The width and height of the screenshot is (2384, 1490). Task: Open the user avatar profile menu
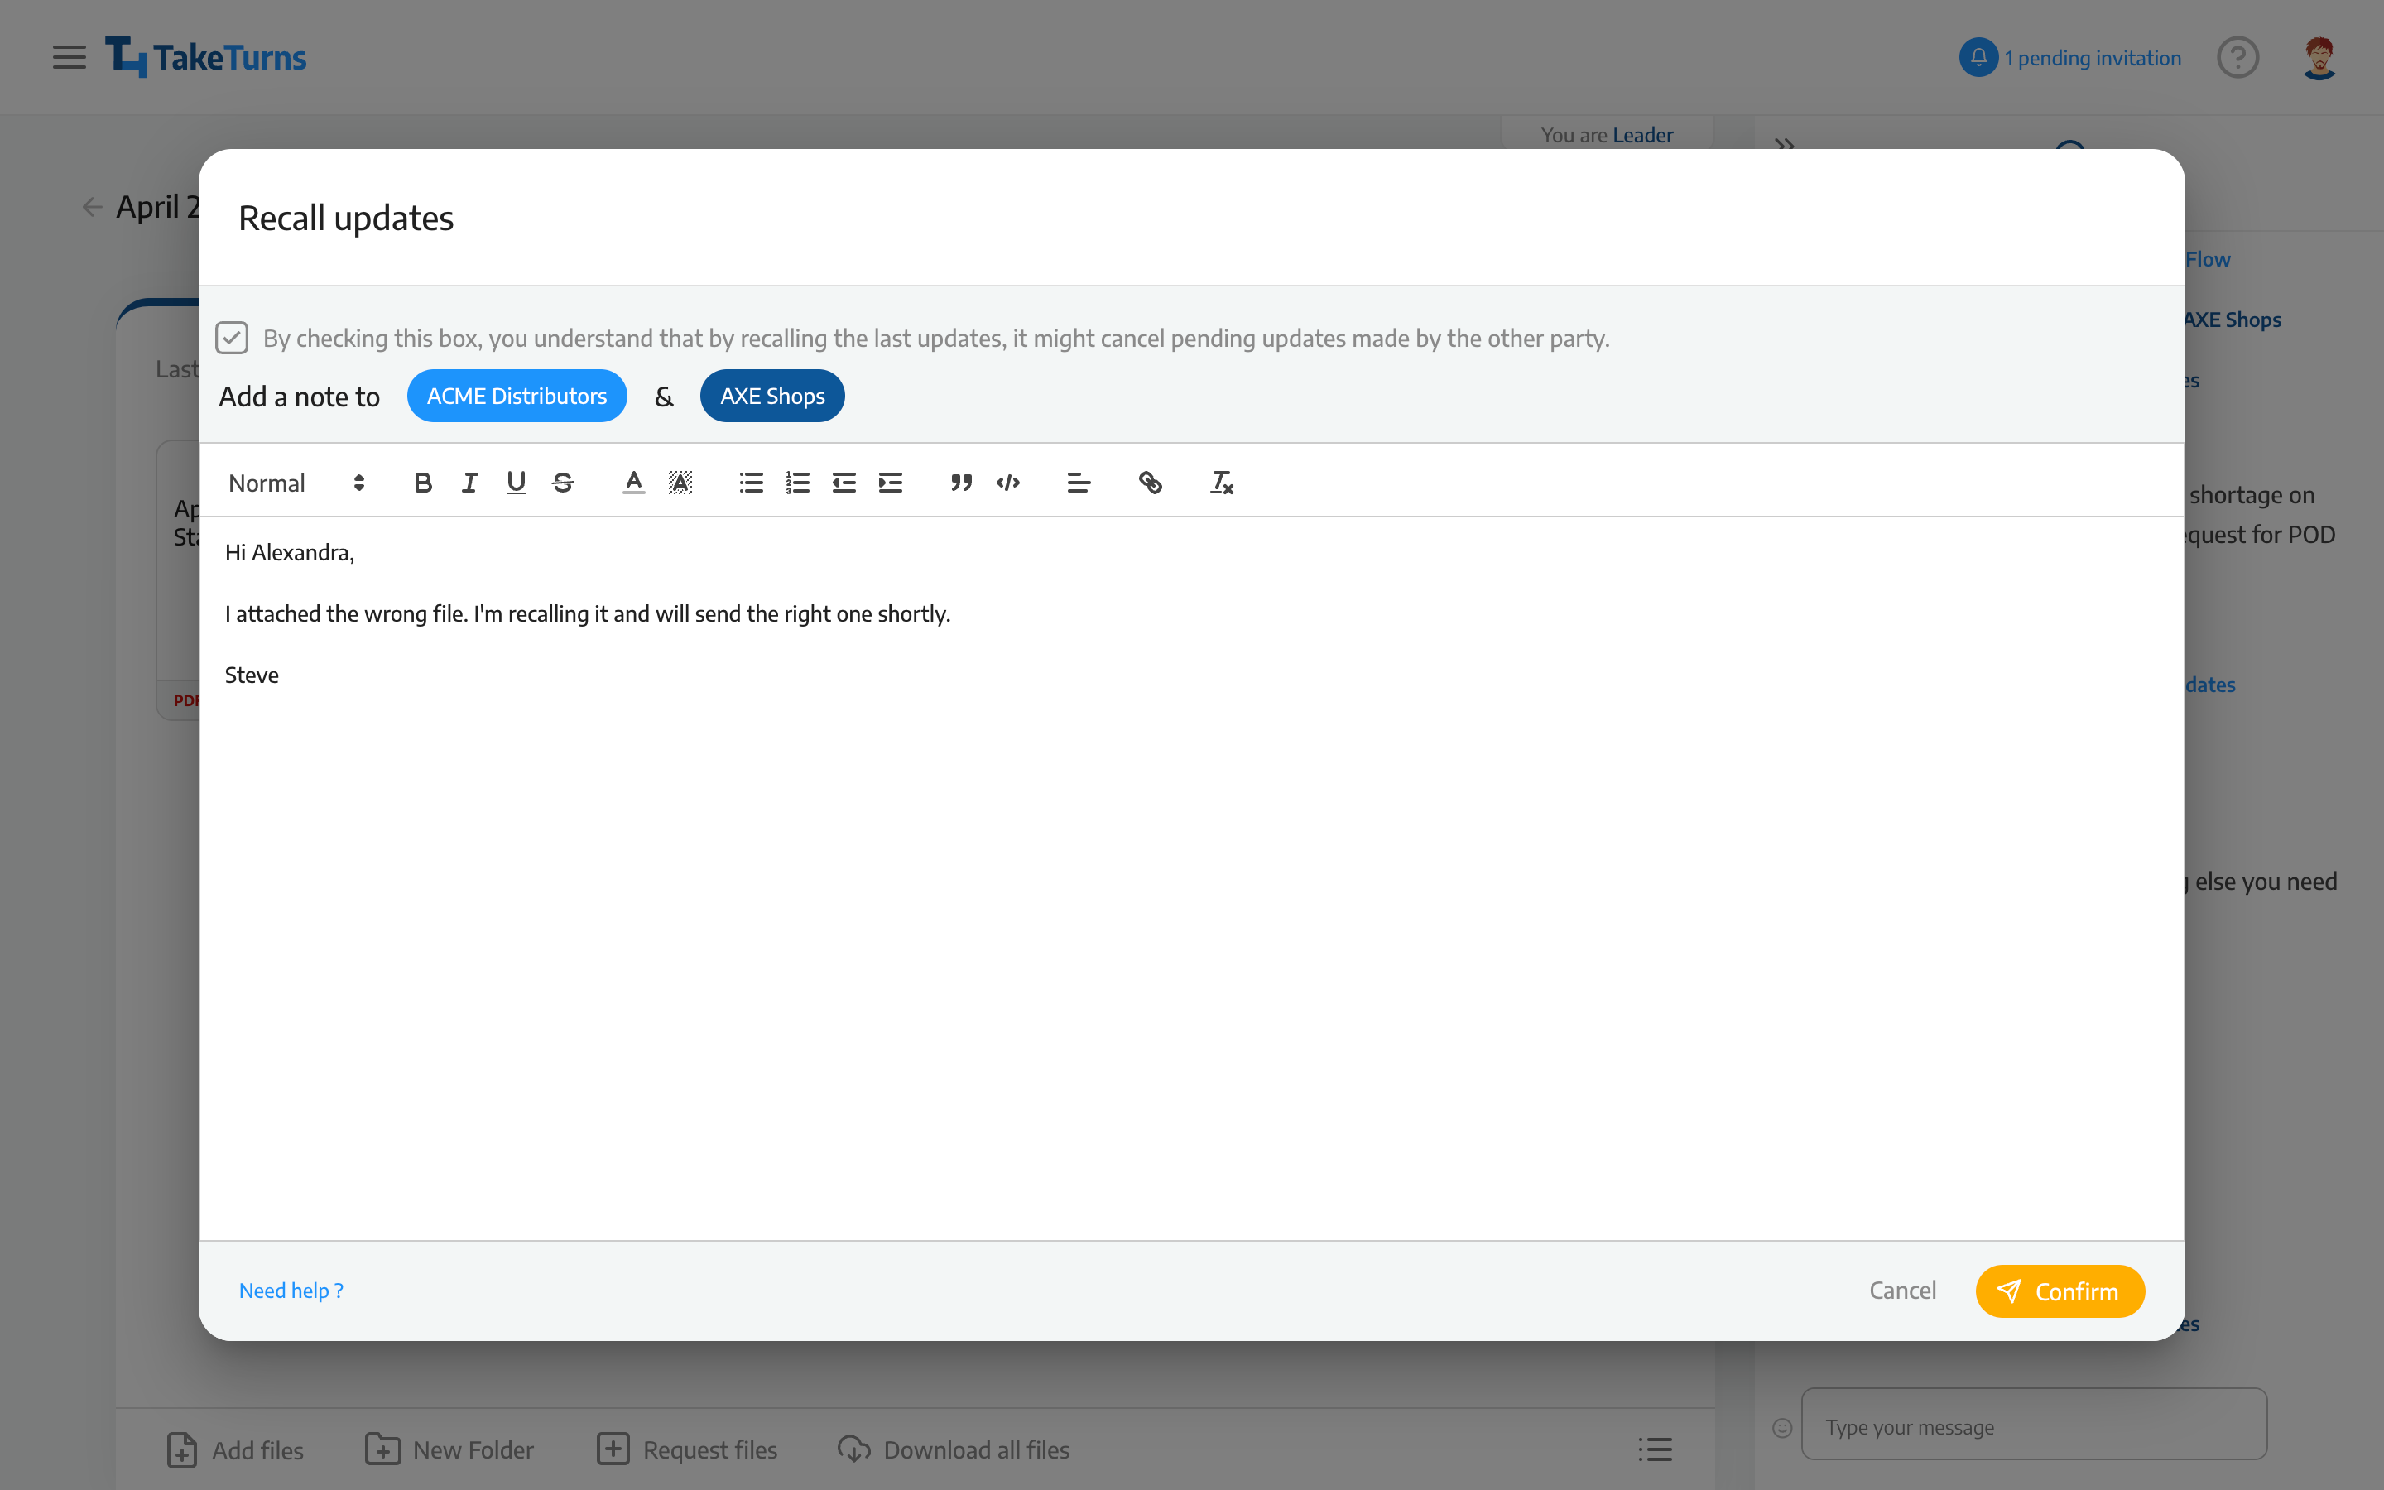[x=2319, y=57]
